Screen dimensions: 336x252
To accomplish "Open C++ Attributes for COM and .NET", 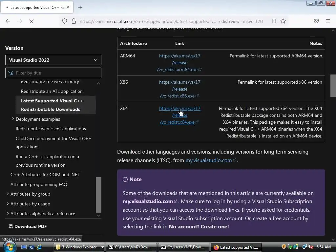I will [x=45, y=175].
